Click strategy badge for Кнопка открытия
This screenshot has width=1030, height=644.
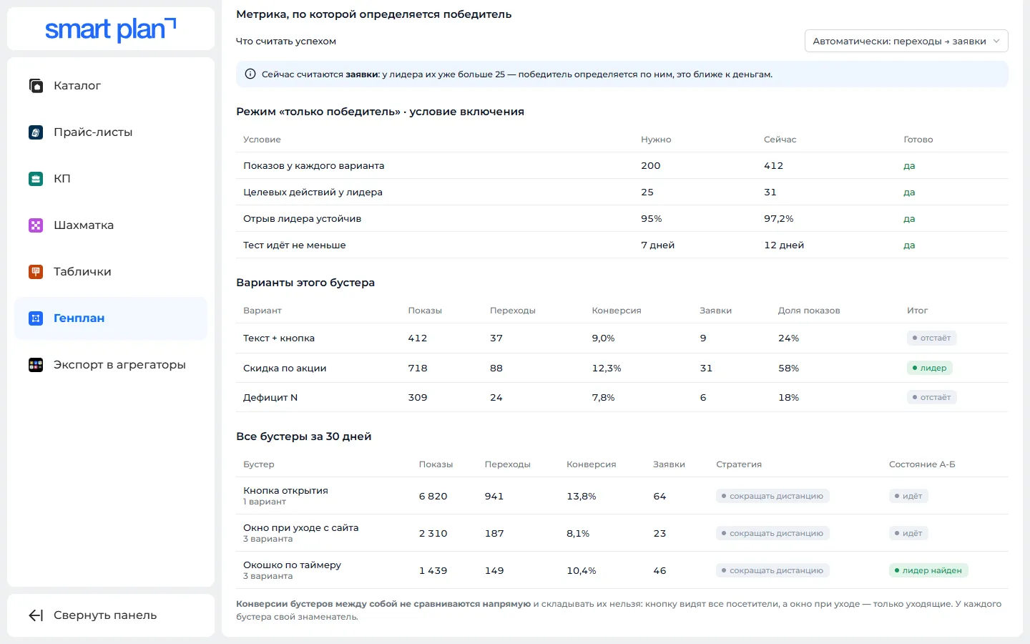pos(772,496)
